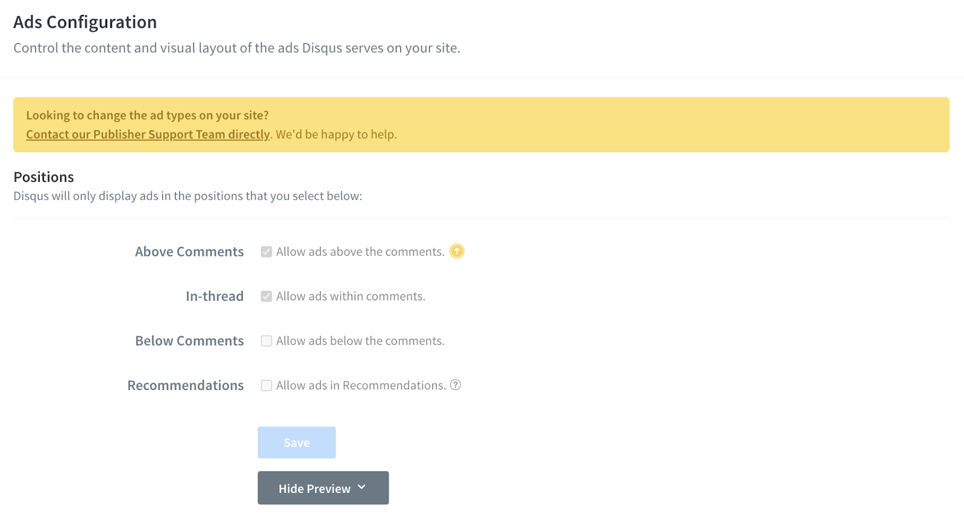This screenshot has height=520, width=964.
Task: Select the "Above Comments" row heading
Action: click(189, 252)
